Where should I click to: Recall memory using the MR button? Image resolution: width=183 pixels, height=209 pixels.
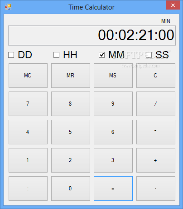click(x=71, y=76)
